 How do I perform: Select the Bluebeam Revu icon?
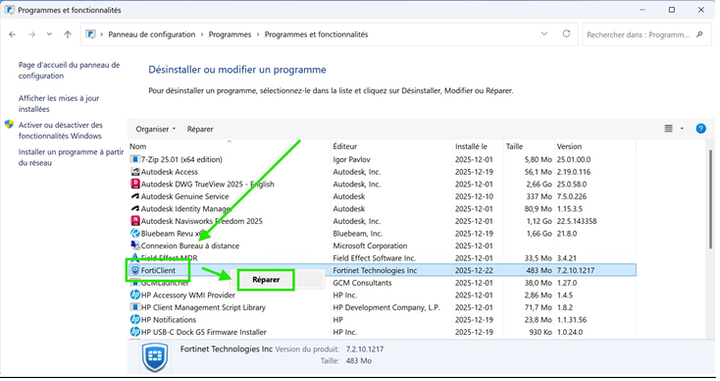135,234
